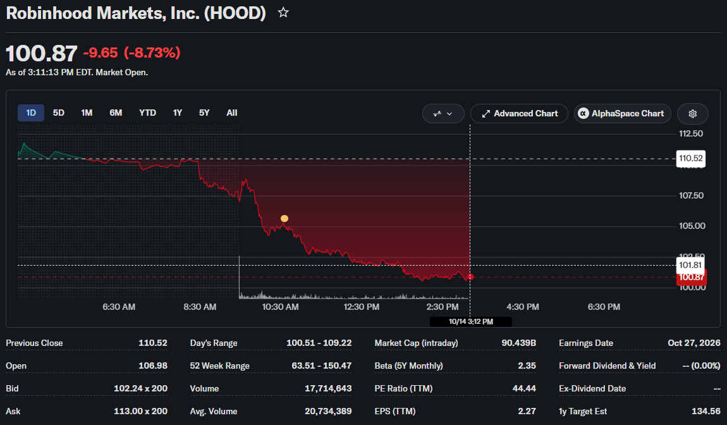Click the Volume value 17,714,643

(x=328, y=388)
